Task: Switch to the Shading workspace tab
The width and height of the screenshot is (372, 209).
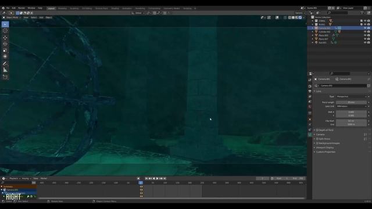Action: pos(115,8)
